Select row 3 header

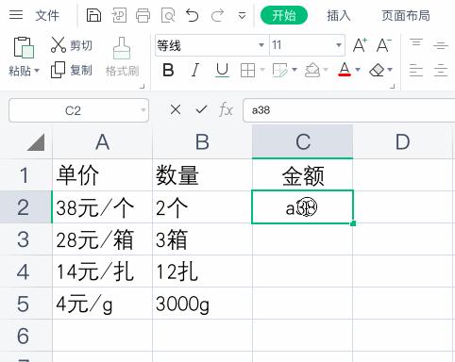(x=25, y=239)
